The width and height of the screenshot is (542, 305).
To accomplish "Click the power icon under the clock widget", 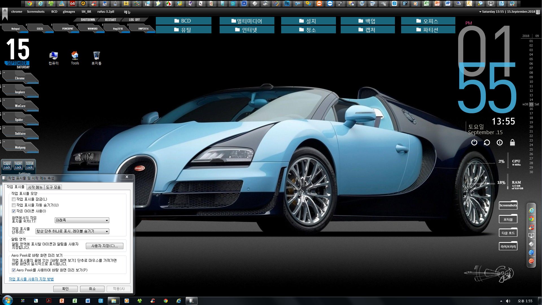I will pyautogui.click(x=474, y=142).
